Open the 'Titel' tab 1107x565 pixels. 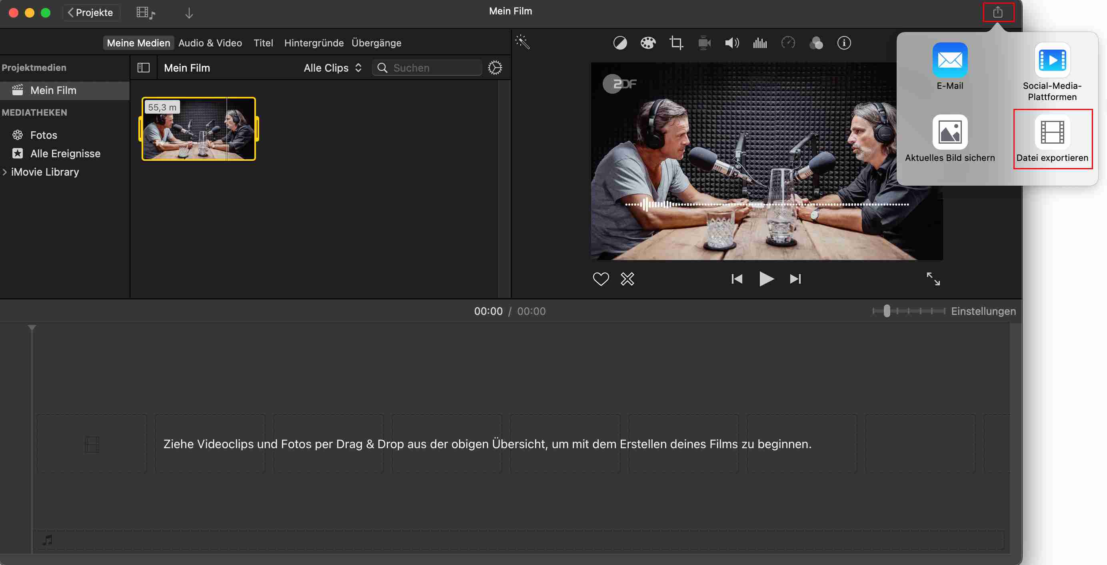click(x=264, y=42)
